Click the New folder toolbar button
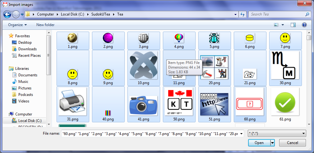 (45, 25)
